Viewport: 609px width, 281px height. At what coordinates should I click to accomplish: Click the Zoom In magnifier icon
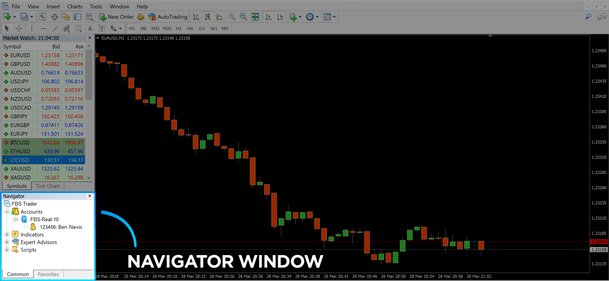(x=231, y=17)
